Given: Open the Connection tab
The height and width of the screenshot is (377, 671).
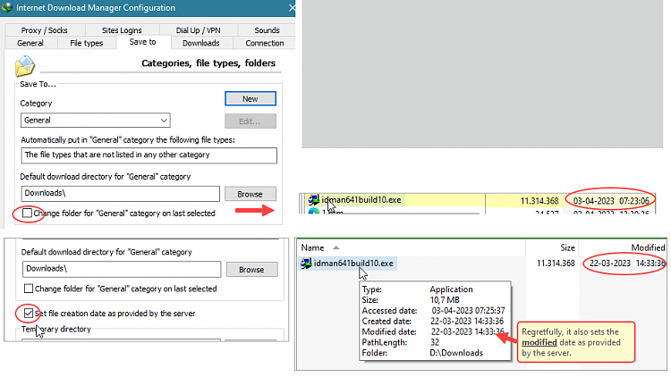Looking at the screenshot, I should pyautogui.click(x=265, y=43).
